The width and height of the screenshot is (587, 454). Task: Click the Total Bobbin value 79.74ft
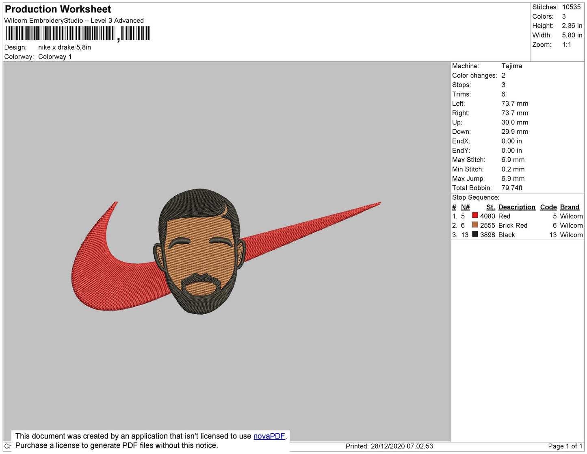pos(512,188)
